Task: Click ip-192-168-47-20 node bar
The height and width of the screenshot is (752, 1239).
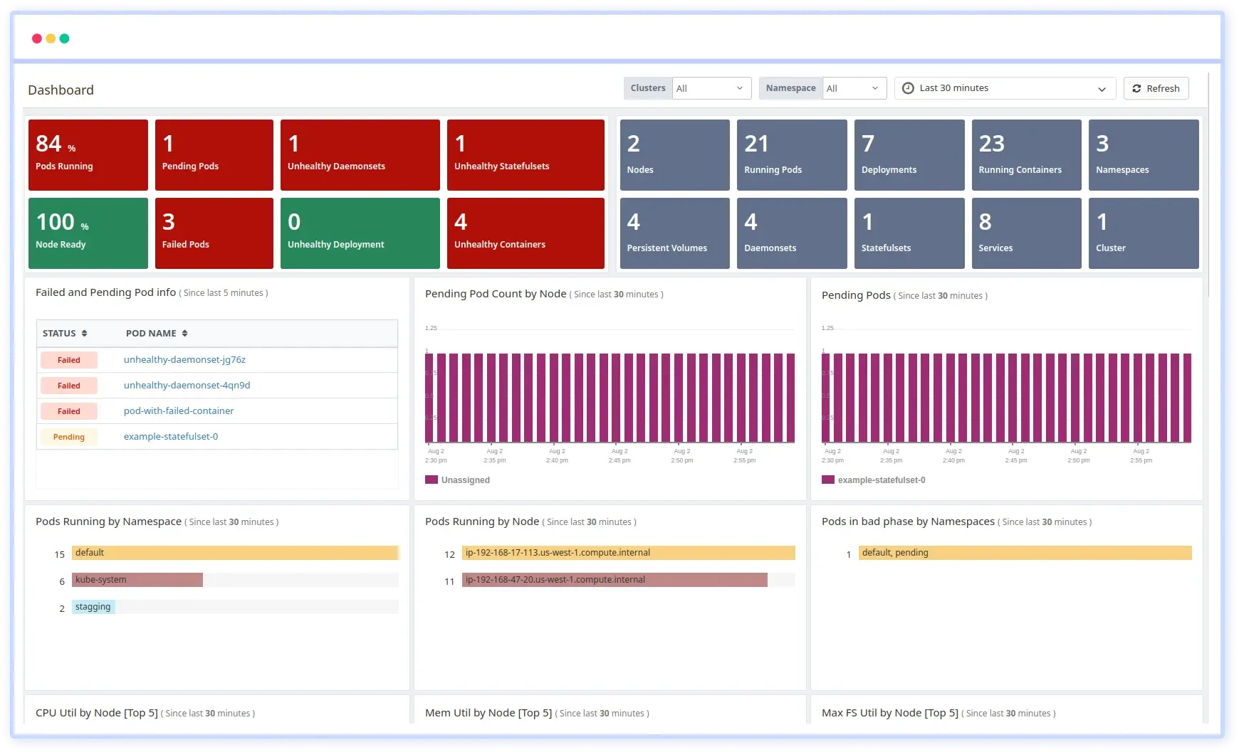Action: [615, 580]
